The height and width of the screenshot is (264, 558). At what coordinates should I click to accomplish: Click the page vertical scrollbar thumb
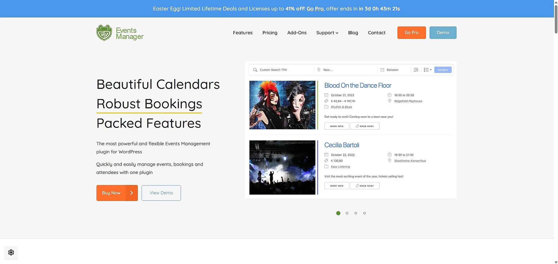[556, 19]
